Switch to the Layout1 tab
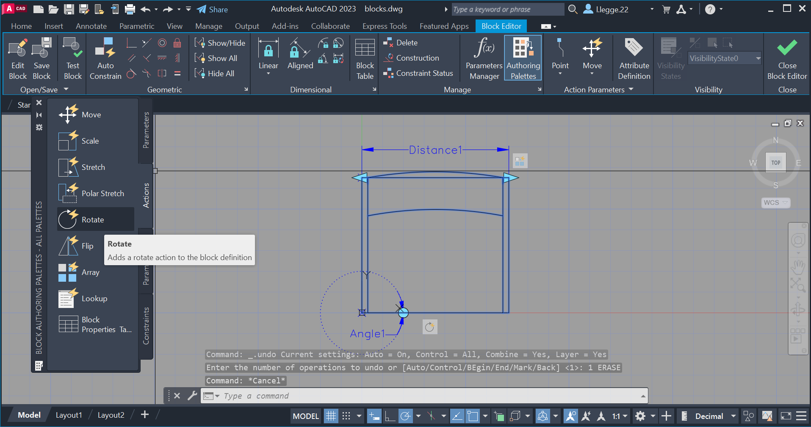 69,415
